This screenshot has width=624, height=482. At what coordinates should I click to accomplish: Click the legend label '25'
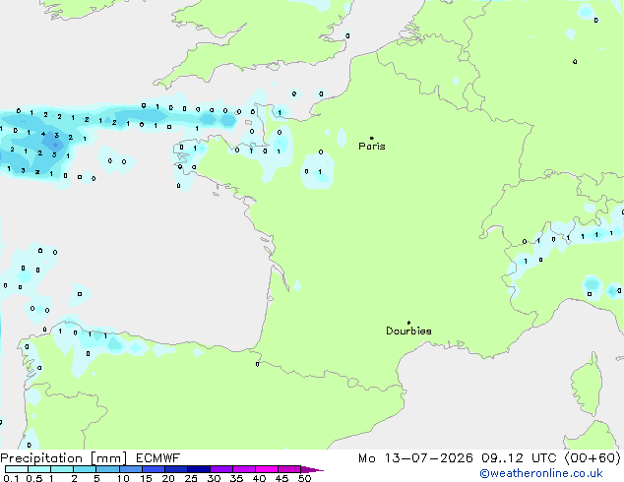click(x=191, y=478)
